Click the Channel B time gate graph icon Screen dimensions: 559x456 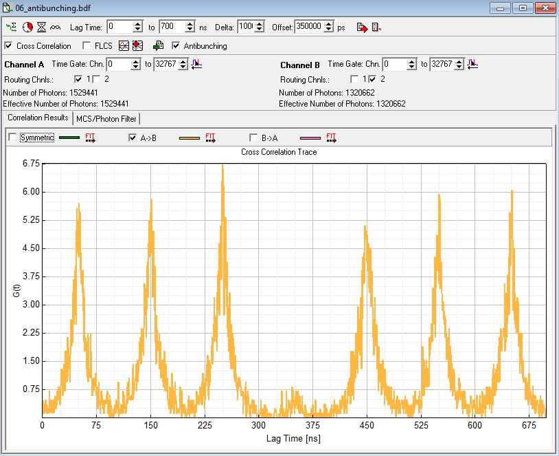[472, 64]
